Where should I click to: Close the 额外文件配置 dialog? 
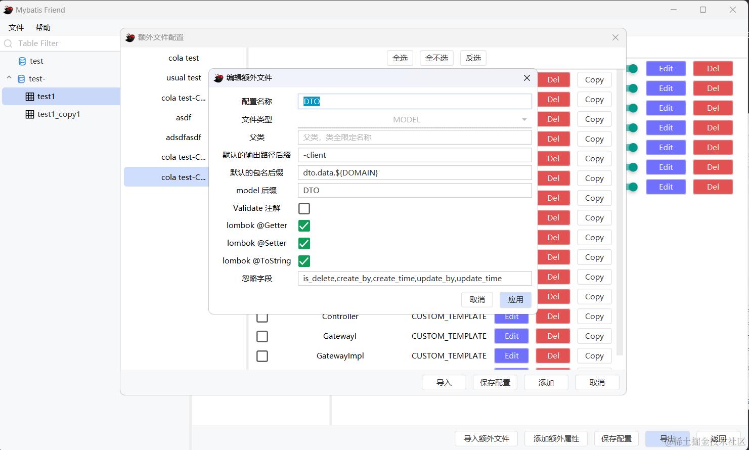(615, 37)
